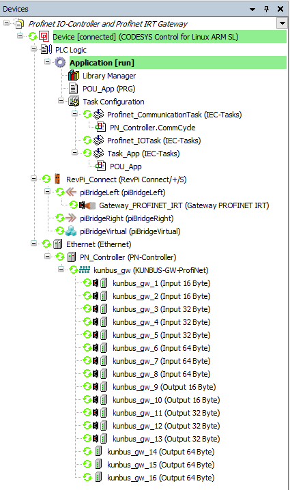
Task: Select Profinet_IOTask (IEC-Tasks)
Action: click(x=154, y=141)
